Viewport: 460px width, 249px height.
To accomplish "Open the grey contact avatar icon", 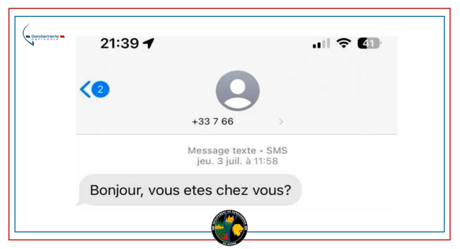I will 238,91.
